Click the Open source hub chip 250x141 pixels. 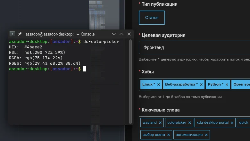[x=241, y=85]
